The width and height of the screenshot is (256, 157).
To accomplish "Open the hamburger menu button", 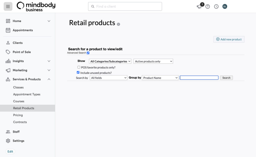I will point(8,6).
